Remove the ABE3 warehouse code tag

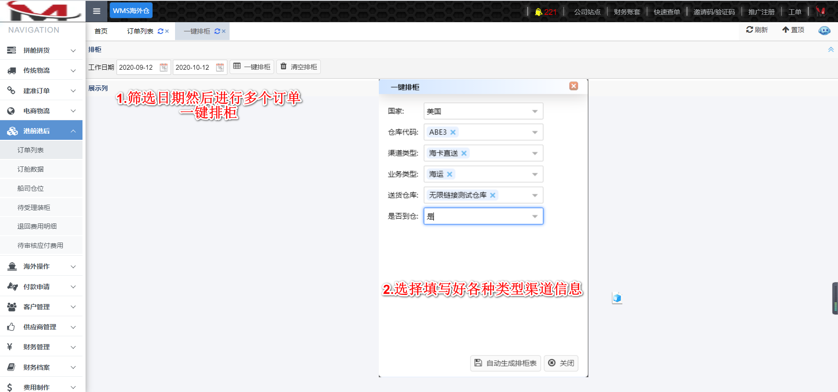(x=453, y=132)
